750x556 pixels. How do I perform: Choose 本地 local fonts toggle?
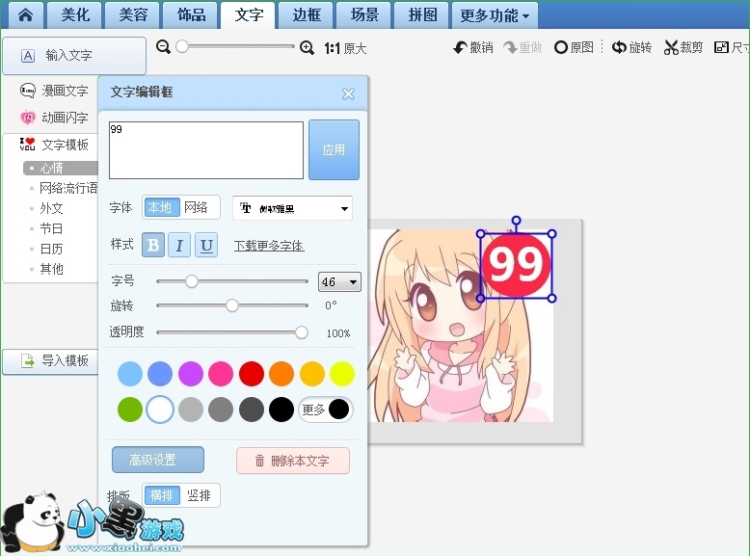[x=162, y=207]
